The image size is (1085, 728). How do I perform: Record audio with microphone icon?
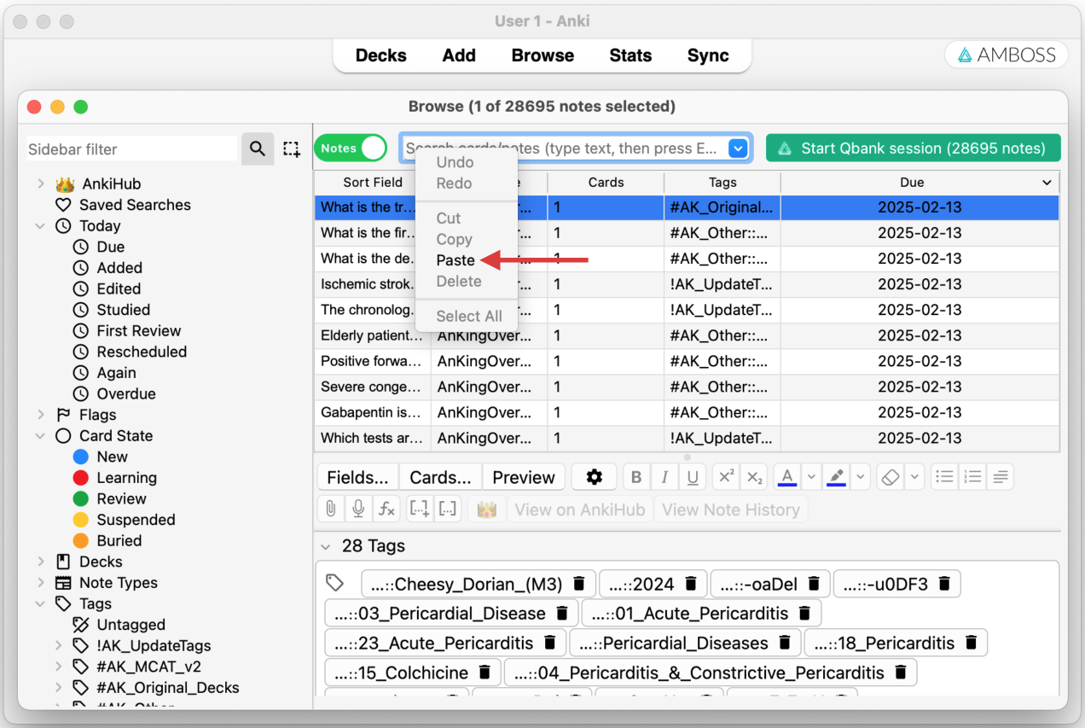coord(358,510)
